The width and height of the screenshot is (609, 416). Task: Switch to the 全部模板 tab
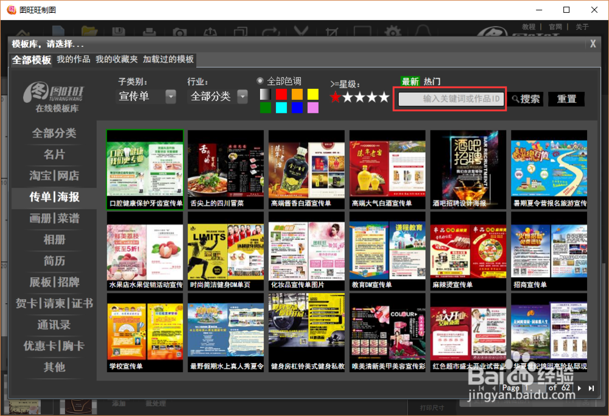(32, 60)
